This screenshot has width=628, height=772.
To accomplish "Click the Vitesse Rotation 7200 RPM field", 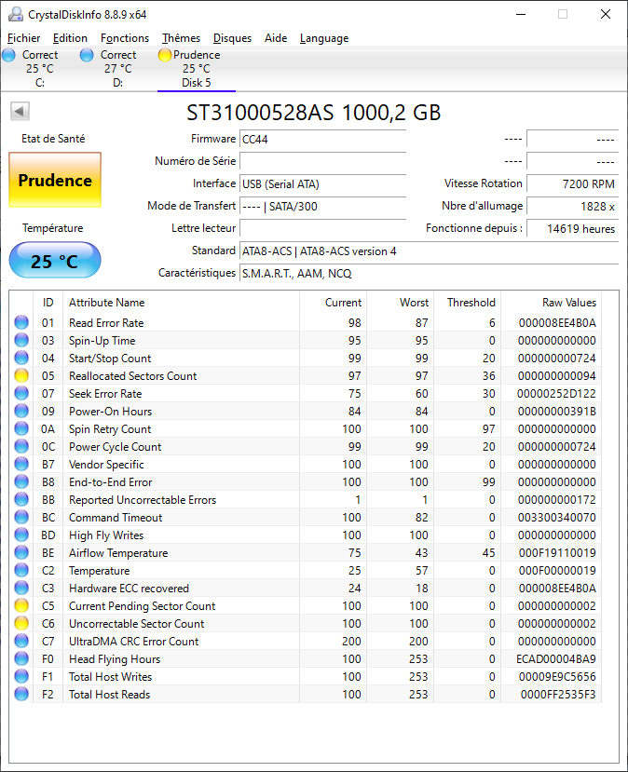I will tap(572, 184).
